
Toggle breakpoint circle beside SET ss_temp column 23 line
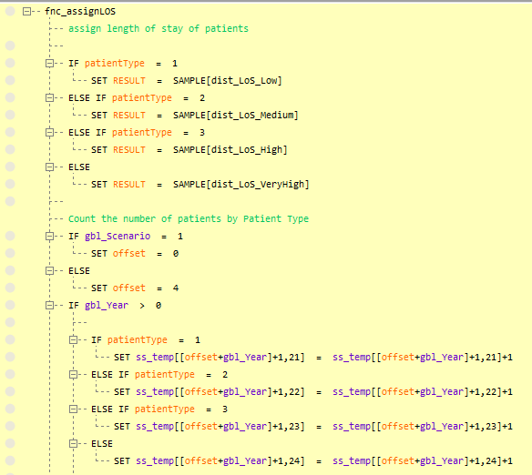click(10, 426)
